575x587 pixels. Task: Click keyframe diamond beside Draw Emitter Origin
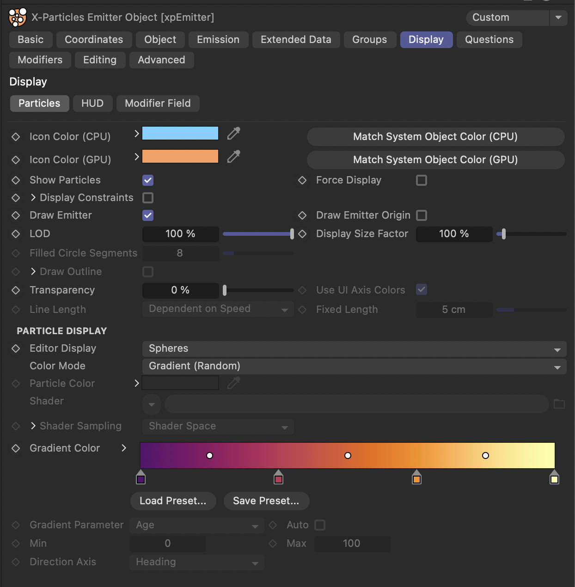coord(302,215)
